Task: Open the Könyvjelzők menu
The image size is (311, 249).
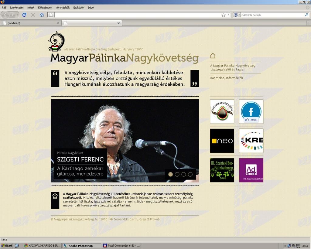Action: (x=63, y=8)
